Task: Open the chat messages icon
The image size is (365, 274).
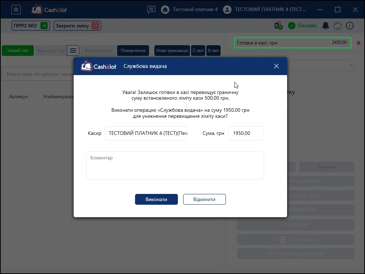Action: [x=151, y=10]
